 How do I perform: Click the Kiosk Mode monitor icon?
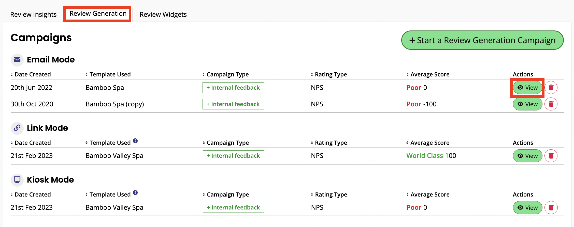pyautogui.click(x=17, y=180)
